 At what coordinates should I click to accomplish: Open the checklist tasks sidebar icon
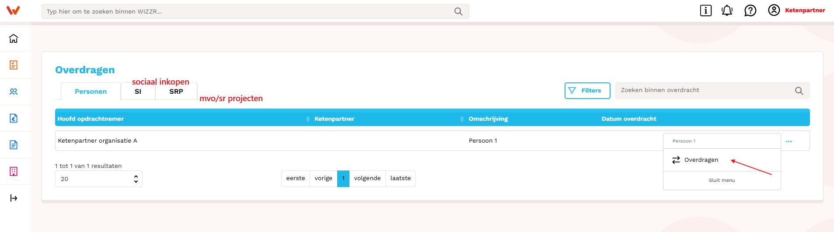(x=14, y=65)
